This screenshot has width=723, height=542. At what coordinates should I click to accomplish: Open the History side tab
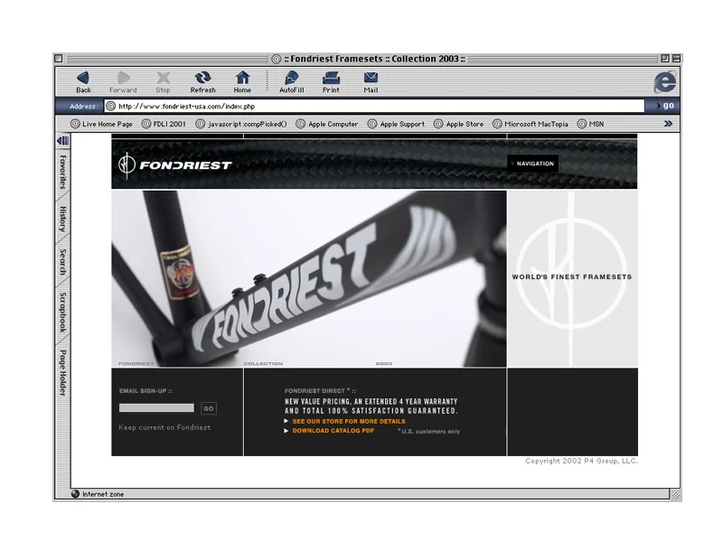[x=62, y=219]
